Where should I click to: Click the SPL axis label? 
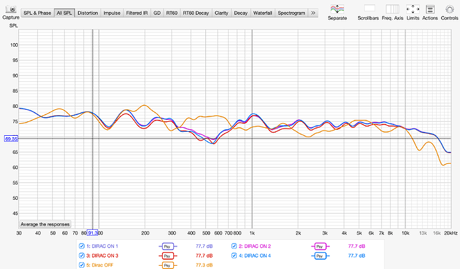(13, 26)
